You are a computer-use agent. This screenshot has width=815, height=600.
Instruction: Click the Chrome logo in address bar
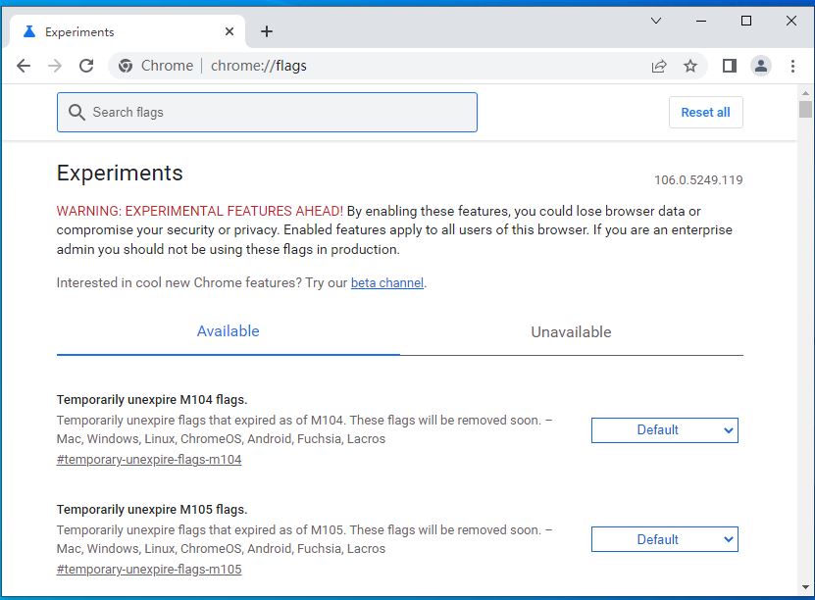(126, 66)
